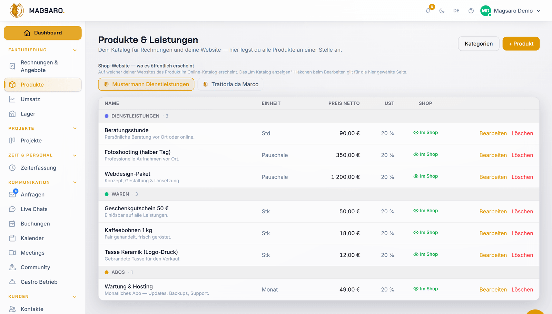
Task: Open the notifications bell
Action: coord(428,11)
